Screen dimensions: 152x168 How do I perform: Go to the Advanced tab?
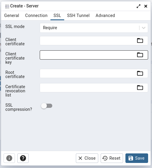point(105,15)
